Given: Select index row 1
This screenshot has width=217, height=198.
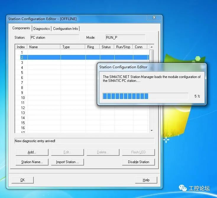Looking at the screenshot, I should 82,52.
